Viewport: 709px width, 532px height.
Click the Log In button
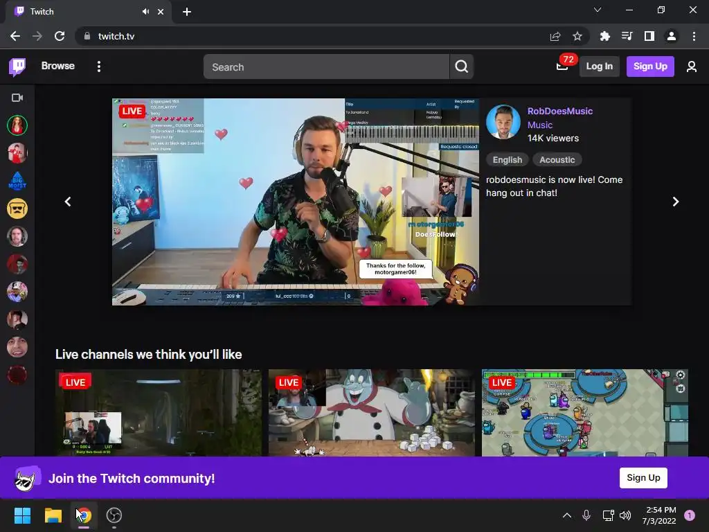point(599,66)
